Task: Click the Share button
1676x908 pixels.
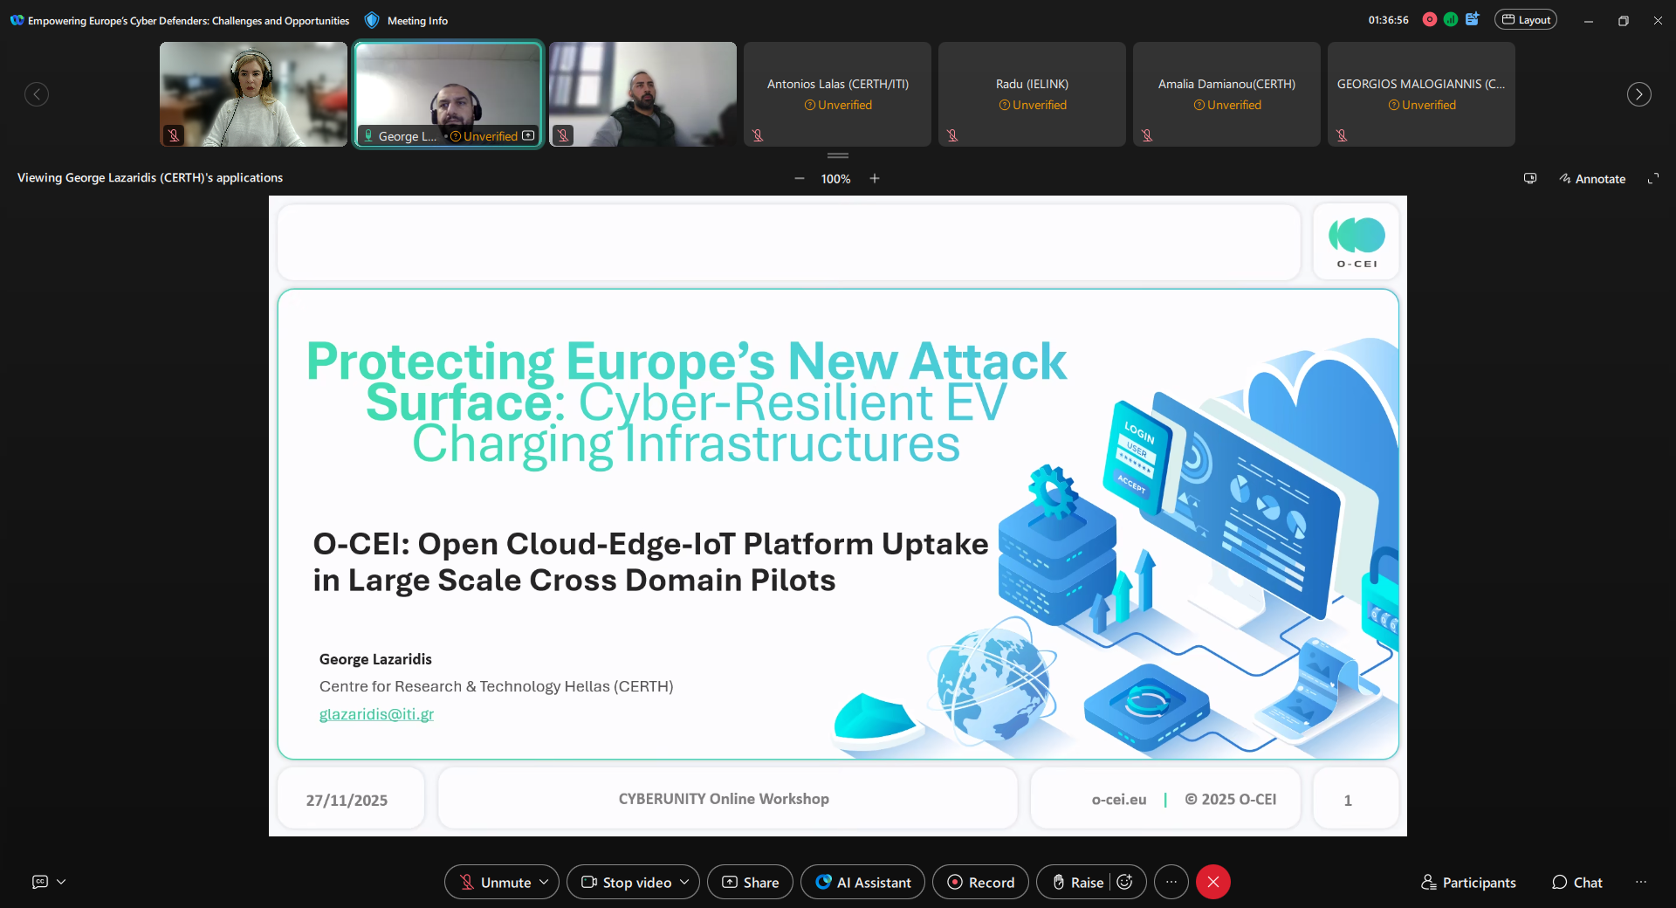Action: (x=750, y=882)
